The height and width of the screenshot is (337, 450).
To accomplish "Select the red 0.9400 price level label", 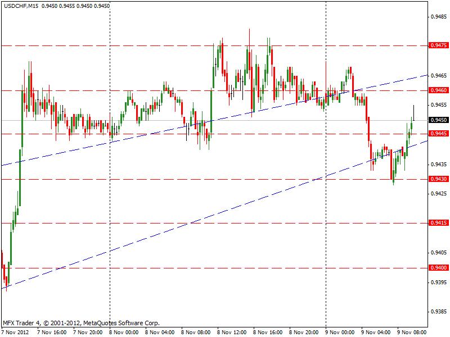I will tap(438, 268).
